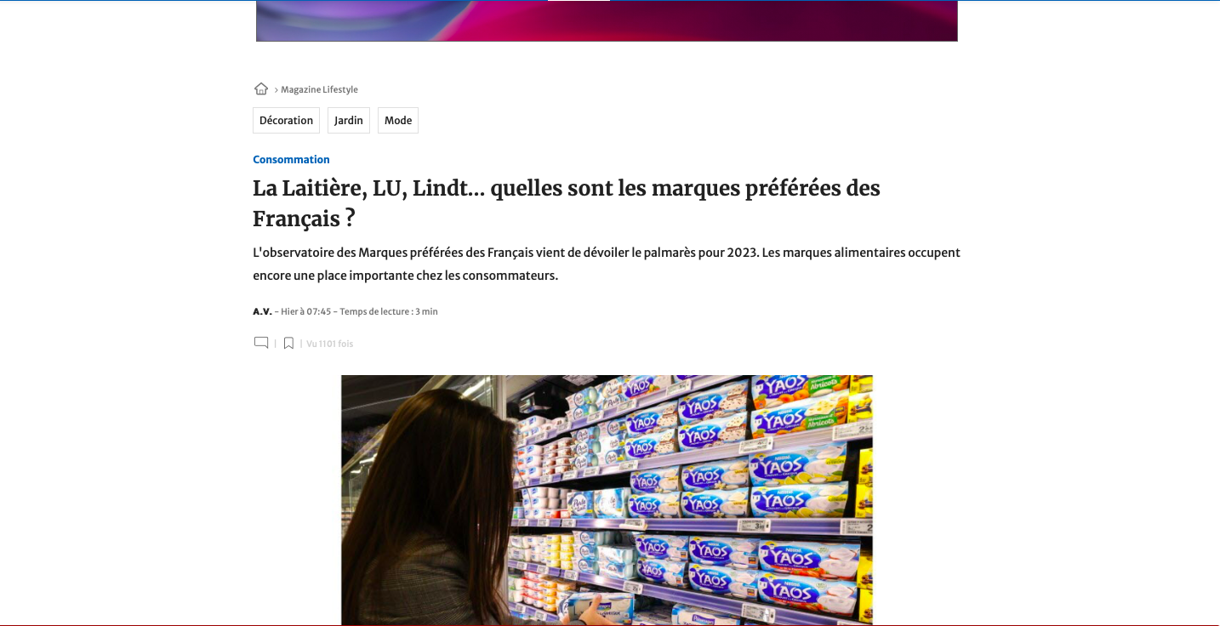This screenshot has height=626, width=1220.
Task: Click the product held in the shopper's hand
Action: [600, 607]
